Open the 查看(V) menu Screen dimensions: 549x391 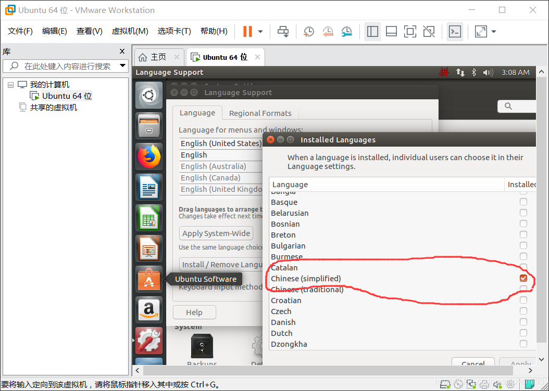point(89,31)
